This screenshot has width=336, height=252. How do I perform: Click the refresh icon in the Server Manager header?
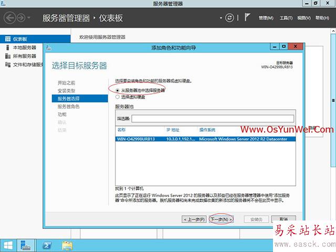[229, 18]
